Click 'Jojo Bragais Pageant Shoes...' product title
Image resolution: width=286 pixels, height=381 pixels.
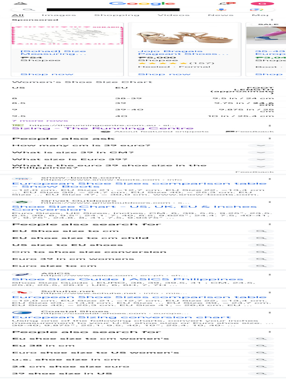(183, 52)
